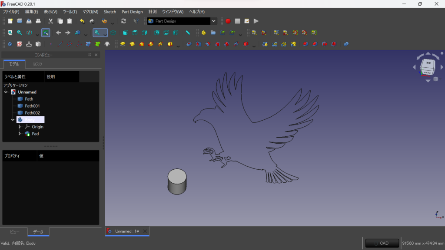Click the Undo arrow icon
This screenshot has height=250, width=445.
[82, 21]
